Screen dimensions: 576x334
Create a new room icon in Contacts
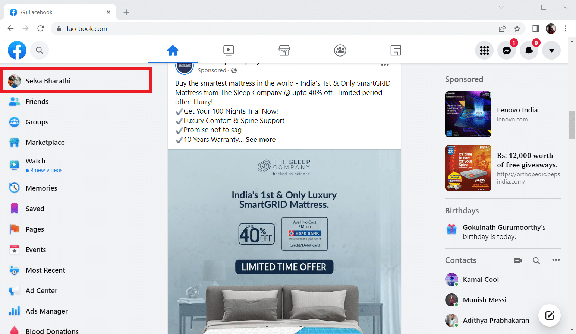click(x=518, y=260)
